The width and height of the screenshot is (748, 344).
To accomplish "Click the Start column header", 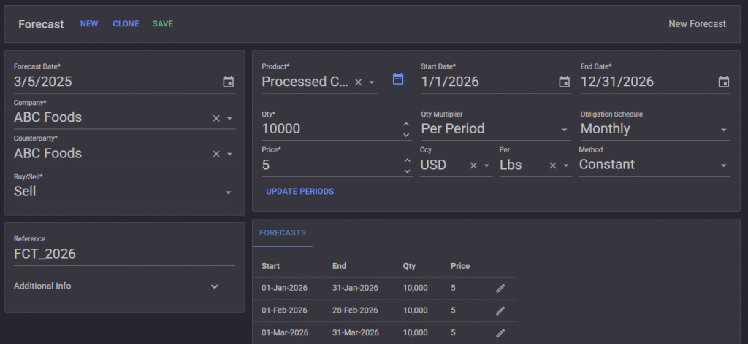I will coord(270,266).
